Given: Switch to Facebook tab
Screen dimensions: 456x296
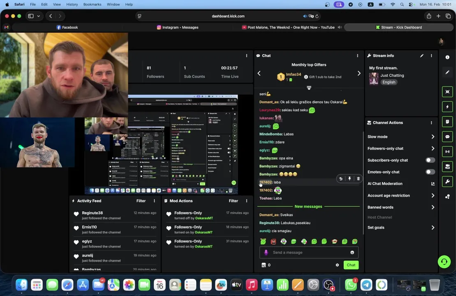Looking at the screenshot, I should (x=67, y=27).
